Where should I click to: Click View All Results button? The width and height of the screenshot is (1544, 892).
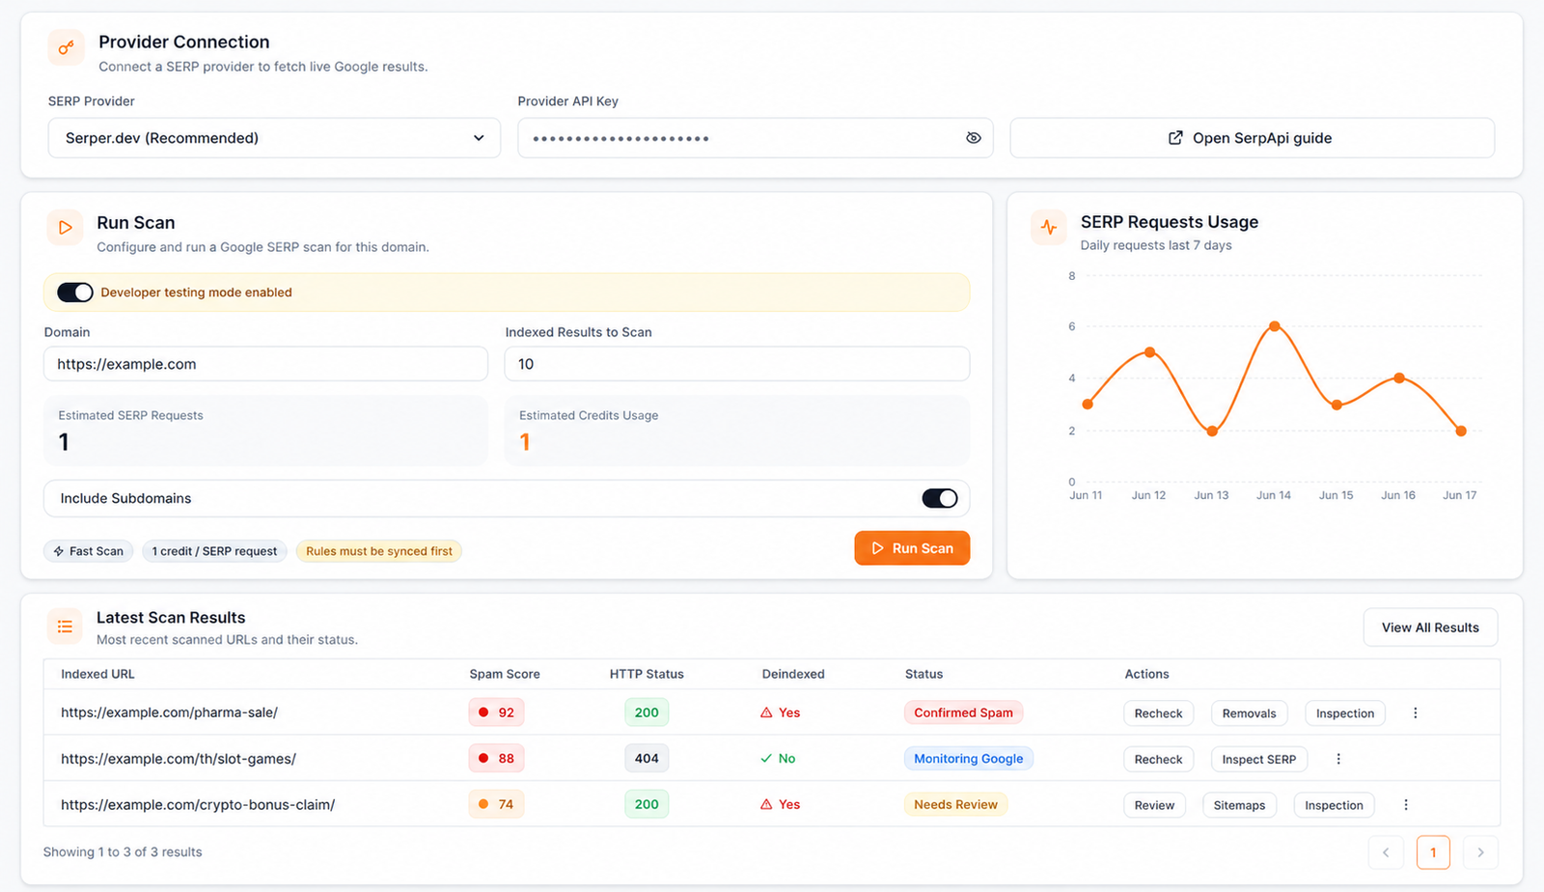1430,627
